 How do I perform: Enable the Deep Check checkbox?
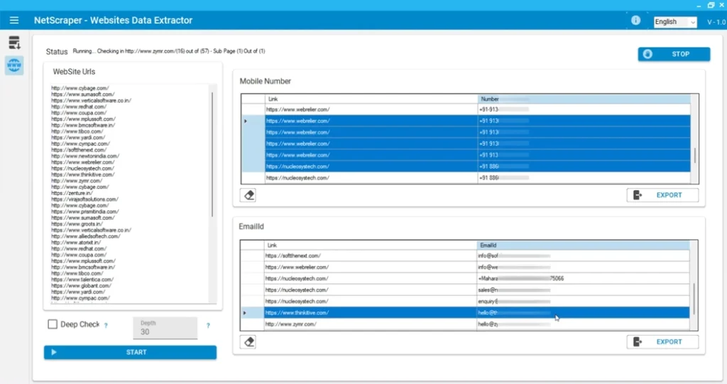[x=53, y=324]
